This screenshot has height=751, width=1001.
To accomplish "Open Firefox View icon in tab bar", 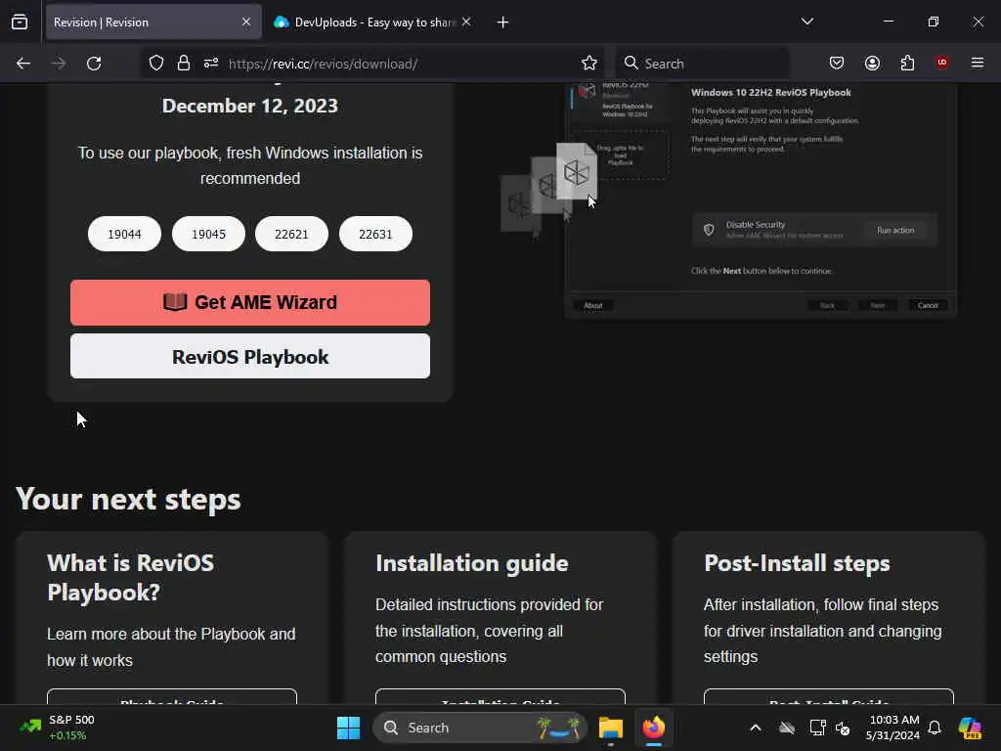I will pos(20,22).
